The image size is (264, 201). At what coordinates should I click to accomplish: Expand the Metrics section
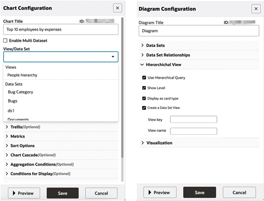pos(7,136)
